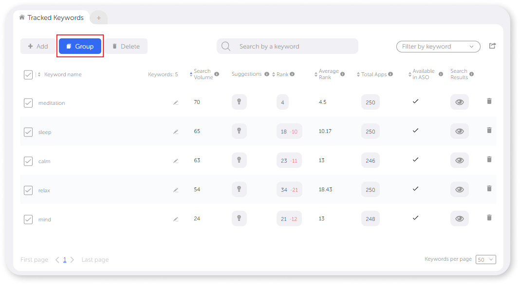Uncheck the meditation keyword checkbox

point(28,103)
